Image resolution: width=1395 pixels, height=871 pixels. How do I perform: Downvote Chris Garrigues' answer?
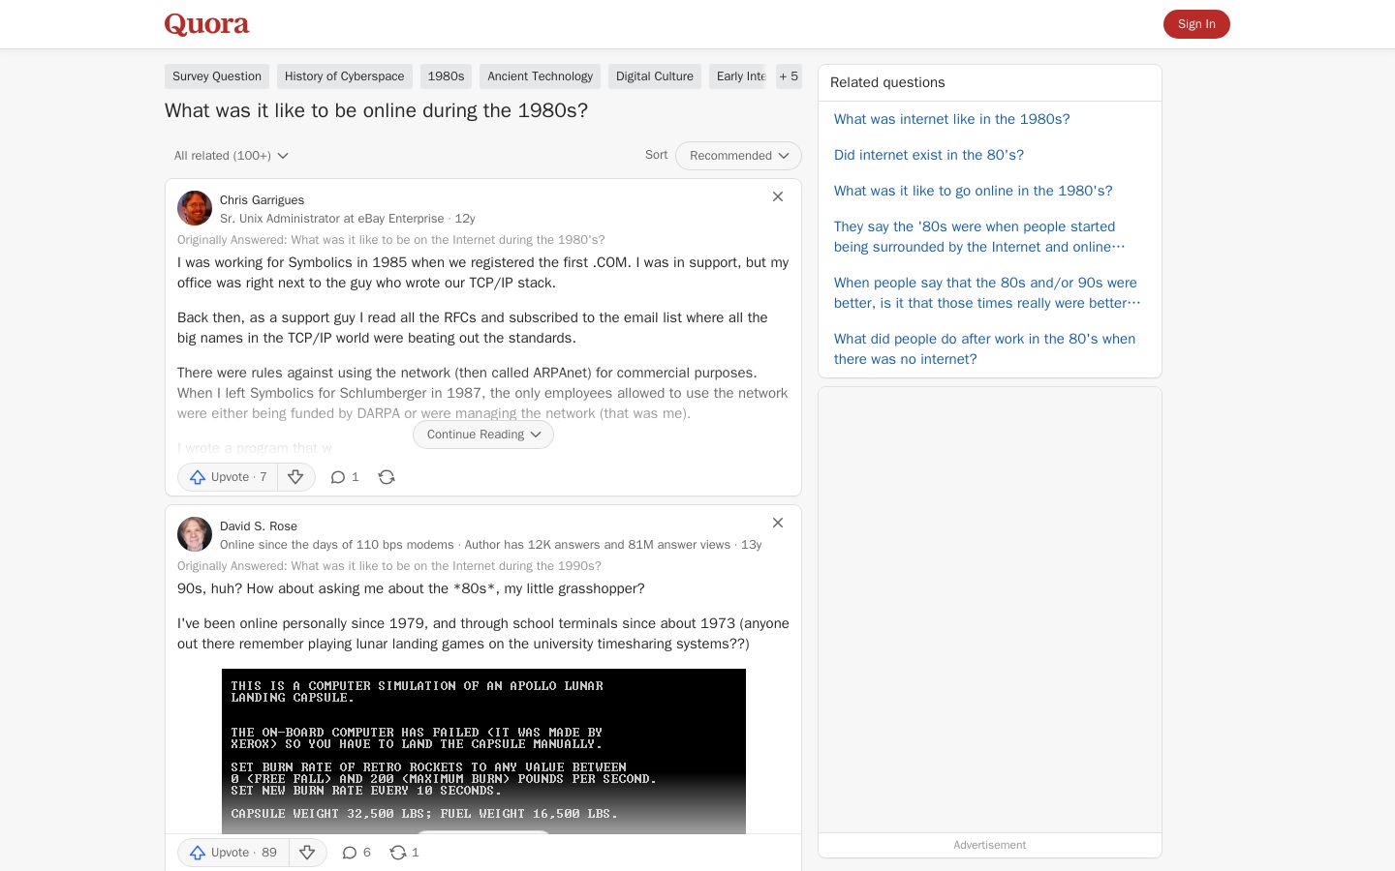point(296,477)
